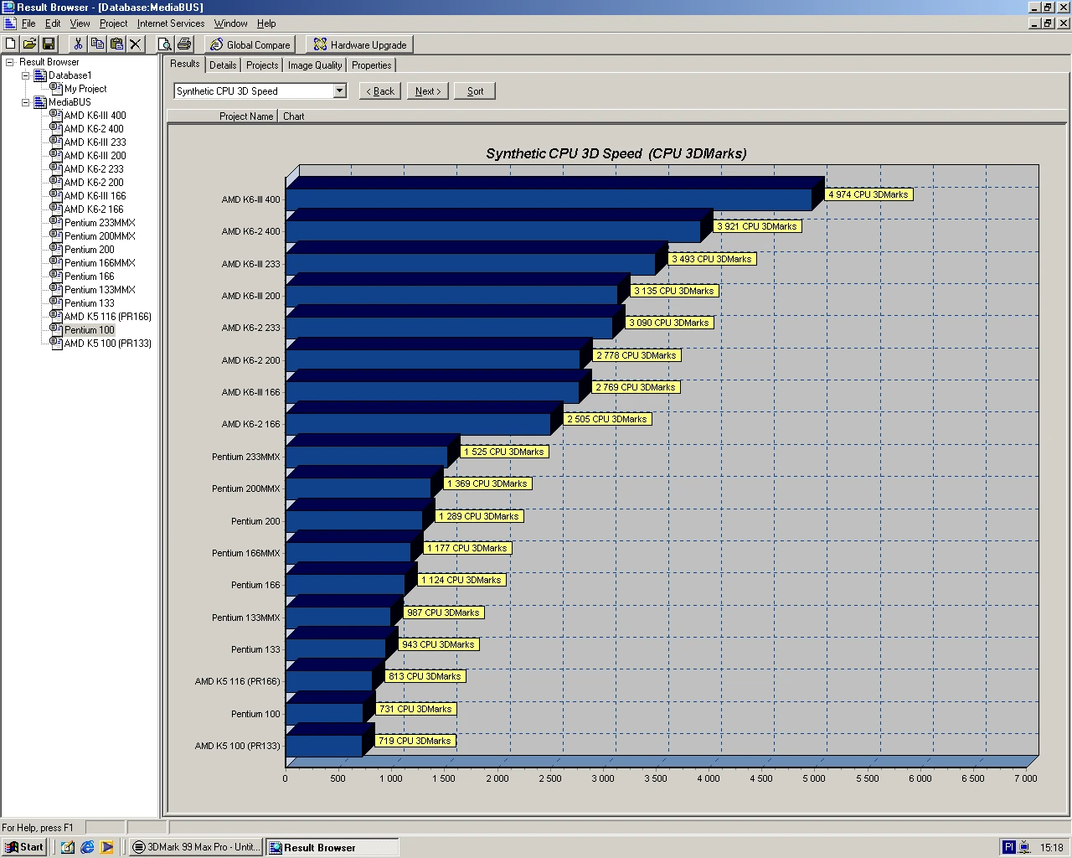Image resolution: width=1072 pixels, height=858 pixels.
Task: Switch to the Properties tab
Action: tap(372, 65)
